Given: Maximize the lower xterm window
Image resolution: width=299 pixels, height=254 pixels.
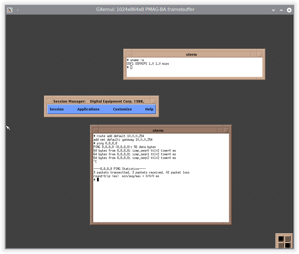Looking at the screenshot, I should point(226,131).
